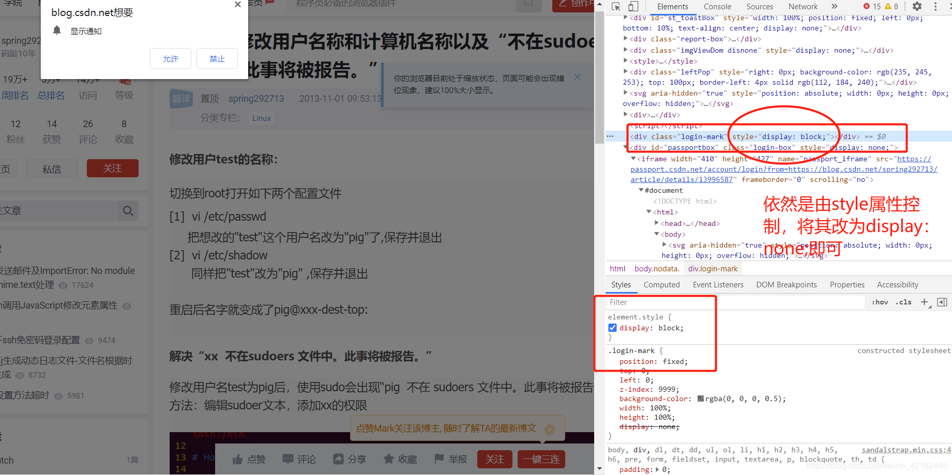Open the Accessibility tab
This screenshot has width=952, height=475.
pyautogui.click(x=898, y=285)
